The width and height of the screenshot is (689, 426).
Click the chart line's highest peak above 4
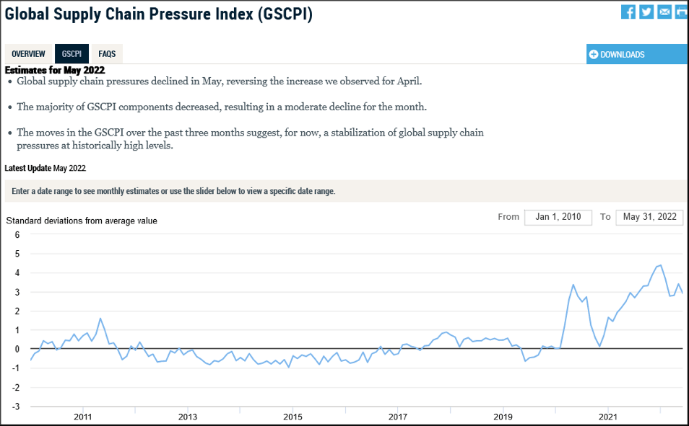click(x=660, y=265)
